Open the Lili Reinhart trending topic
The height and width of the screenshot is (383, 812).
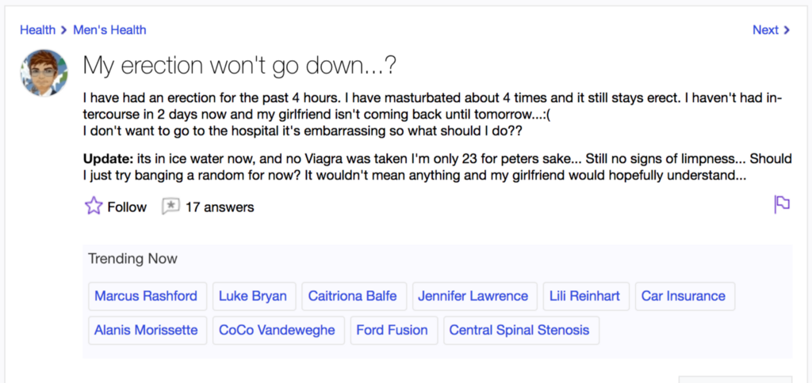[586, 296]
